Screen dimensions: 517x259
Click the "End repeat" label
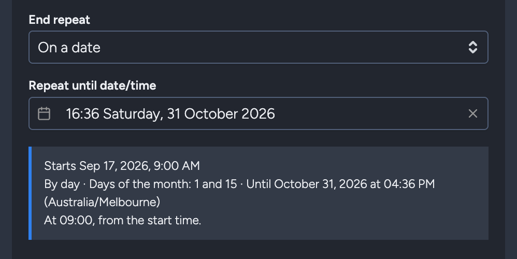point(60,20)
